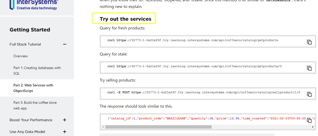Viewport: 318px width, 136px height.
Task: Expand the Boost Your Performance section
Action: [x=65, y=120]
